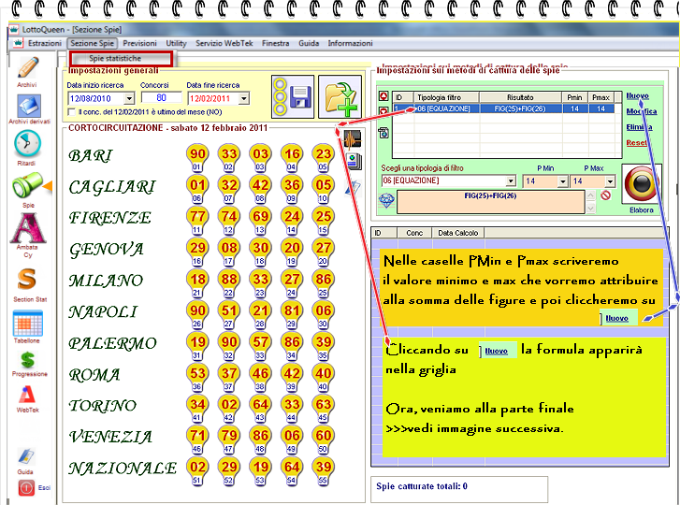Open the P Max dropdown

pyautogui.click(x=610, y=181)
